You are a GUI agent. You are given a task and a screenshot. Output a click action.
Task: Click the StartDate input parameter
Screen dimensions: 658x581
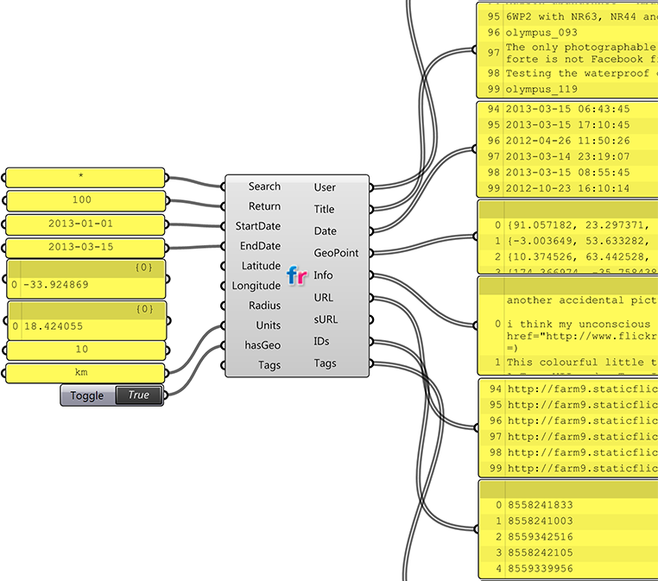click(257, 226)
